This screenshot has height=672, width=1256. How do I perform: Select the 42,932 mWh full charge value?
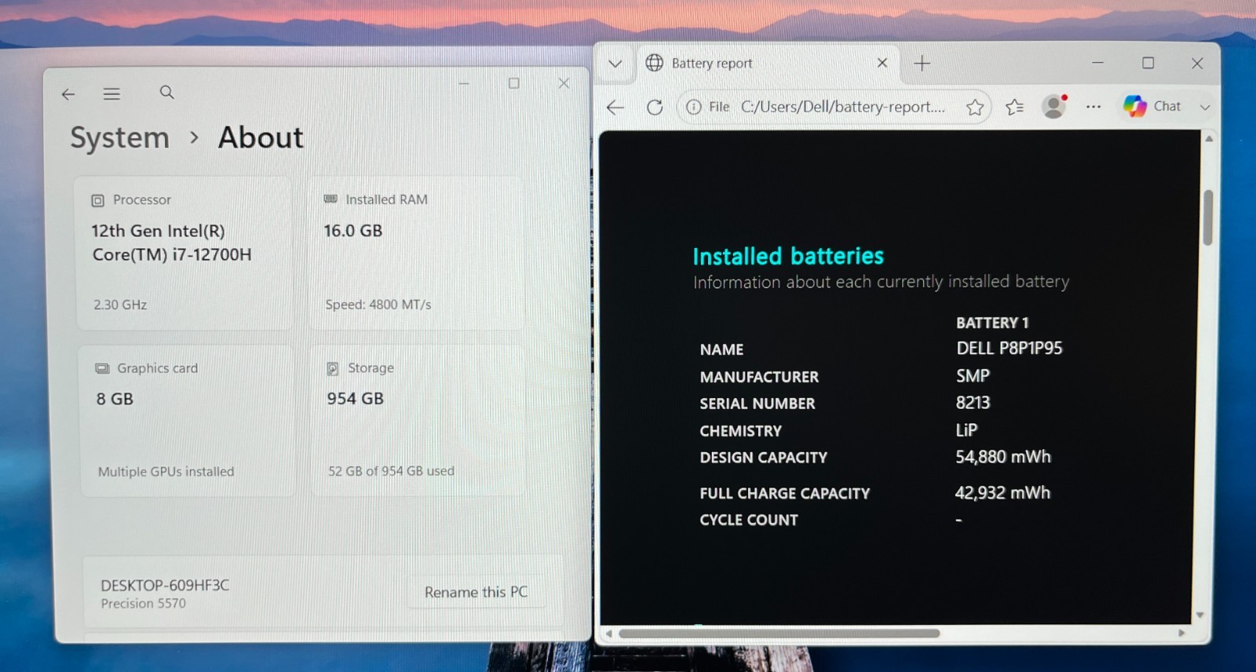click(1002, 493)
